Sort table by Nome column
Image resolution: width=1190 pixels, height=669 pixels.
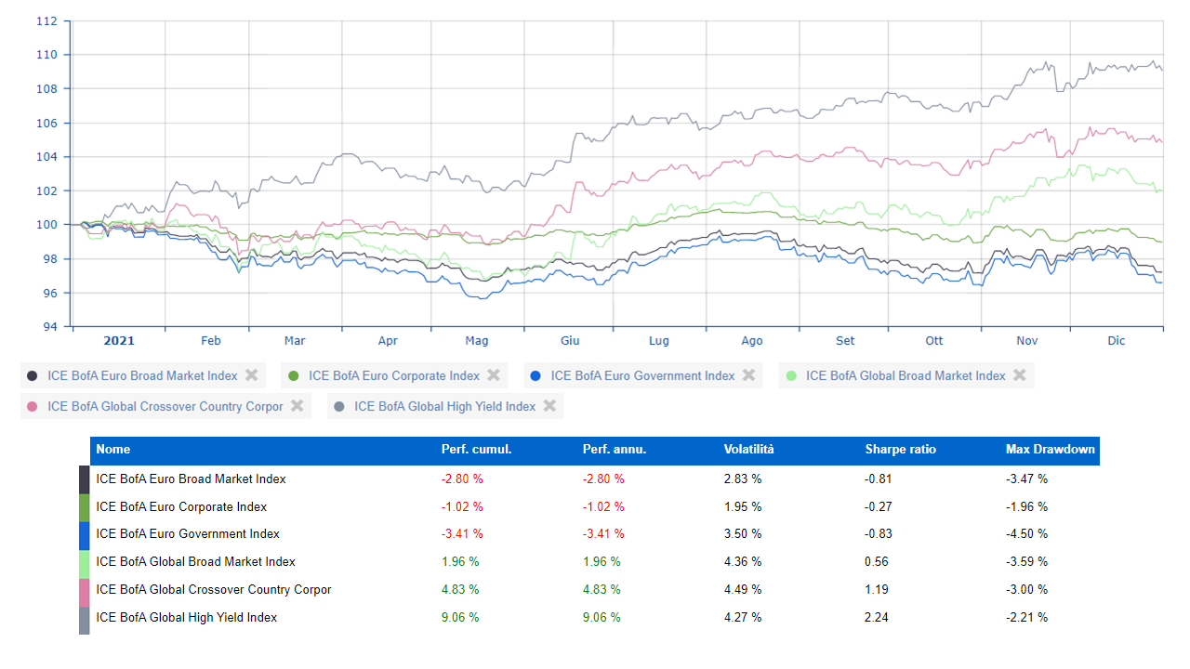tap(113, 450)
